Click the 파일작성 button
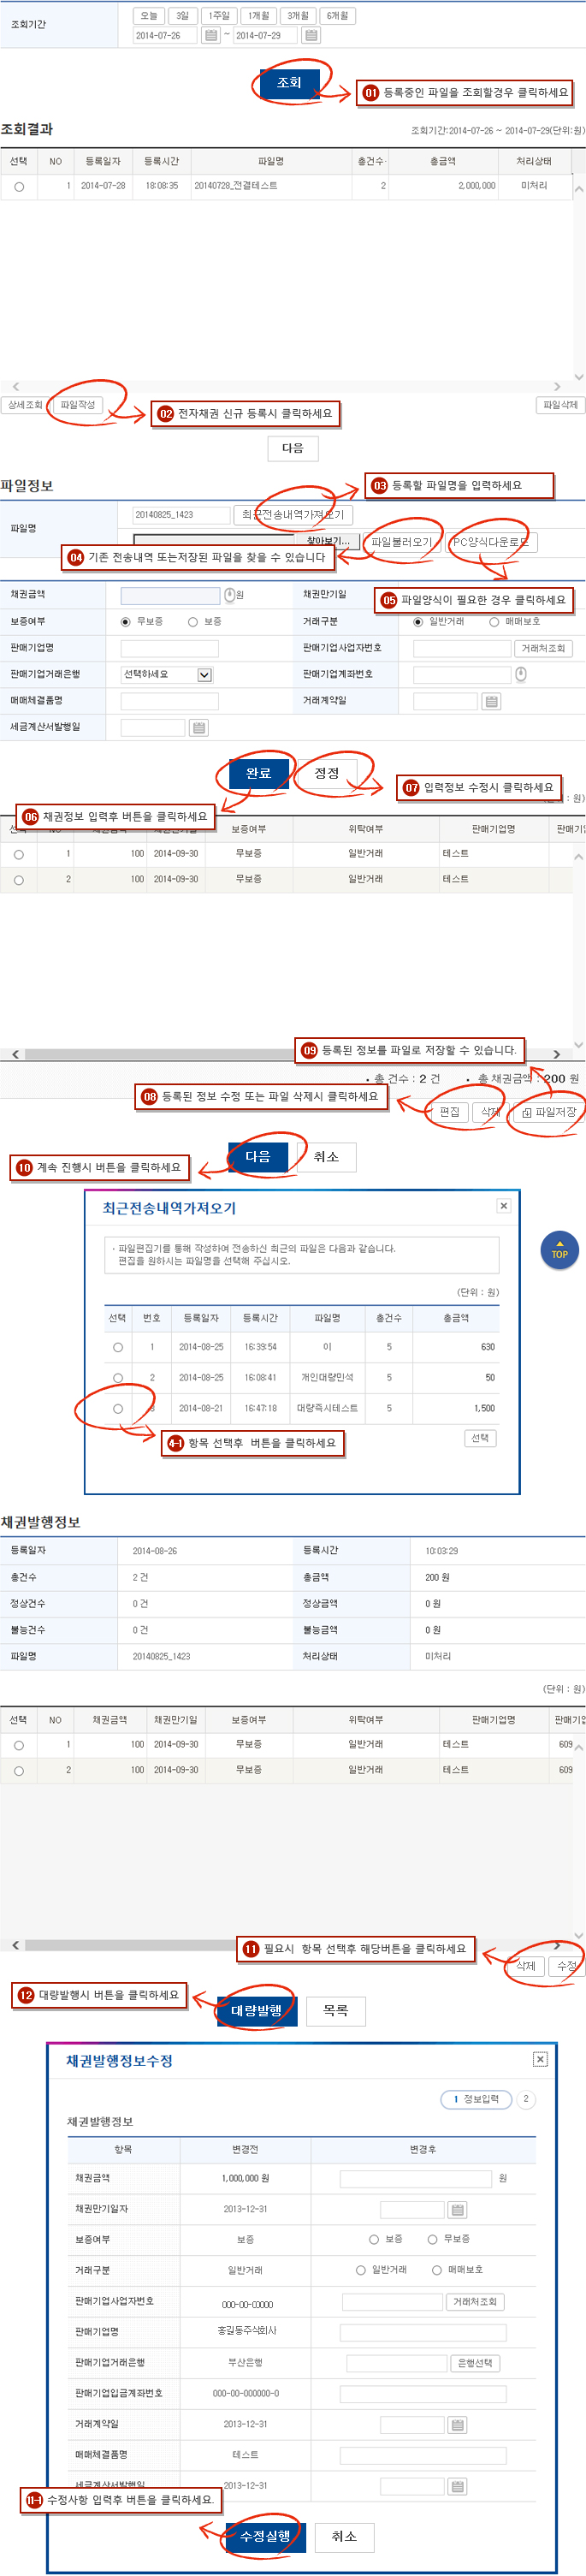Screen dimensions: 586x2576 (x=78, y=405)
